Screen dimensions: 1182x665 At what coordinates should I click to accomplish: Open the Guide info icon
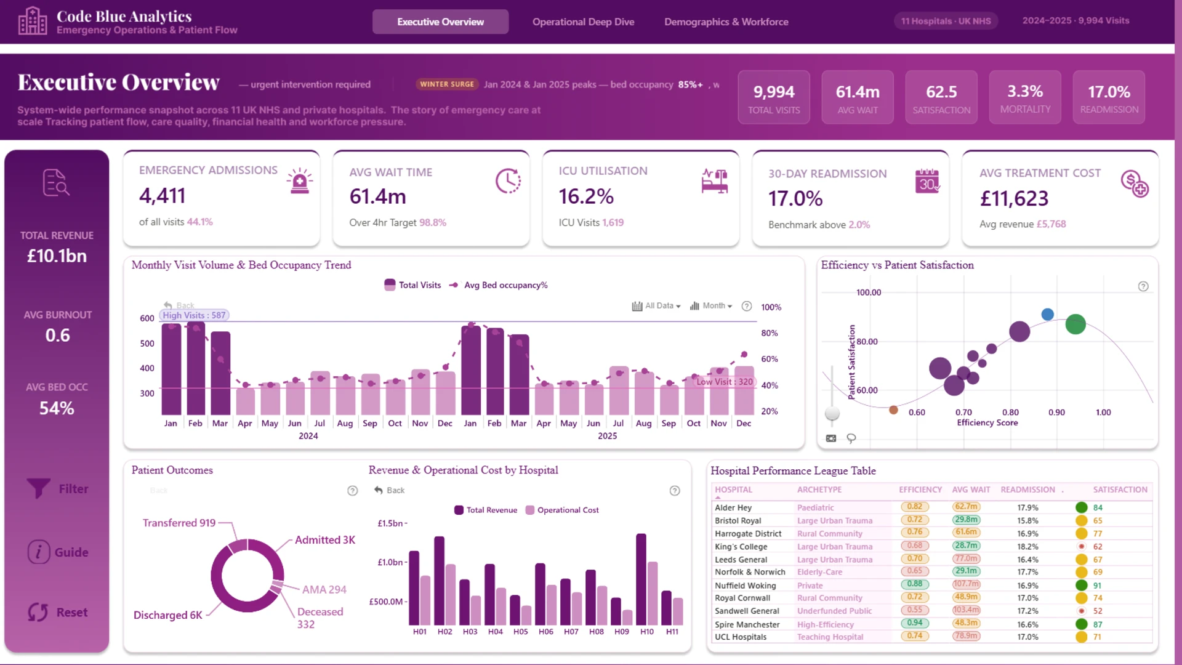click(x=38, y=552)
